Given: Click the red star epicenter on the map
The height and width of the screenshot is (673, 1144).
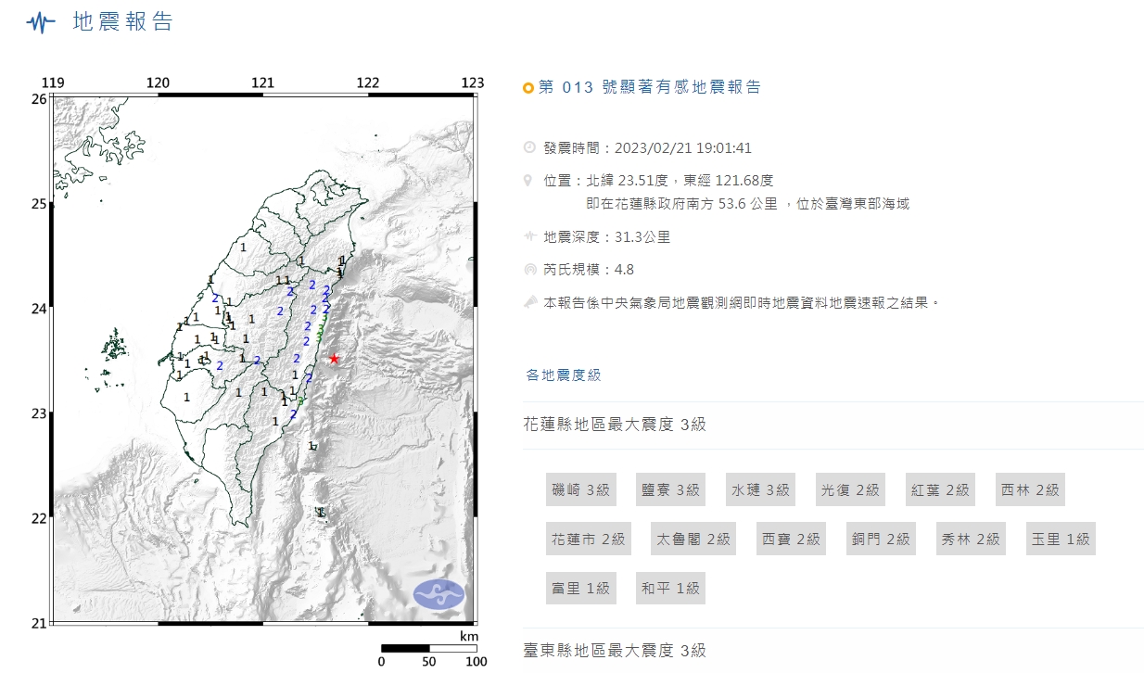Looking at the screenshot, I should [x=335, y=359].
